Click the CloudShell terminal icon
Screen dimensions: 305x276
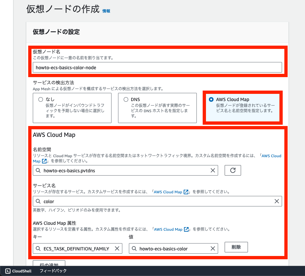click(8, 271)
